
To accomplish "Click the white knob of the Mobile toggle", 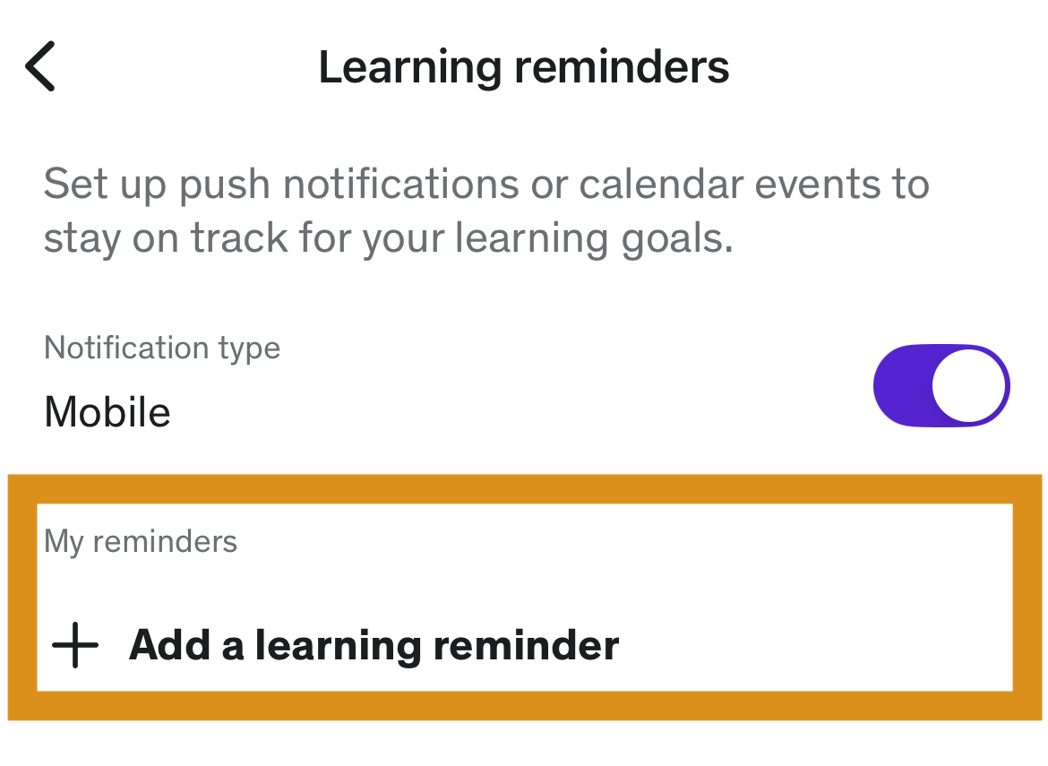I will point(968,385).
